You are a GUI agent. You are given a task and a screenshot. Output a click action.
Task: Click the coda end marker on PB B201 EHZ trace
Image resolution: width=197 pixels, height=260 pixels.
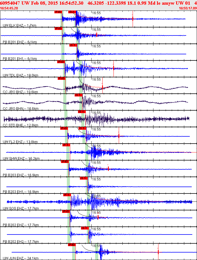[x=97, y=35]
